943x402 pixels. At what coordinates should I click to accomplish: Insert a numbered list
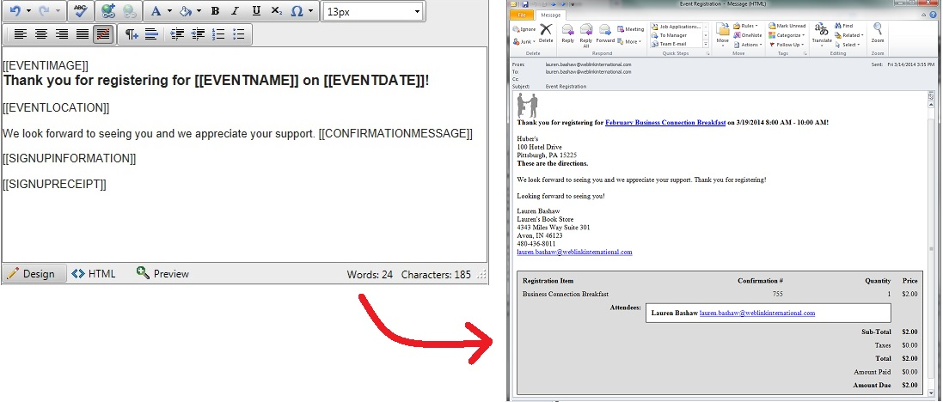click(x=218, y=34)
